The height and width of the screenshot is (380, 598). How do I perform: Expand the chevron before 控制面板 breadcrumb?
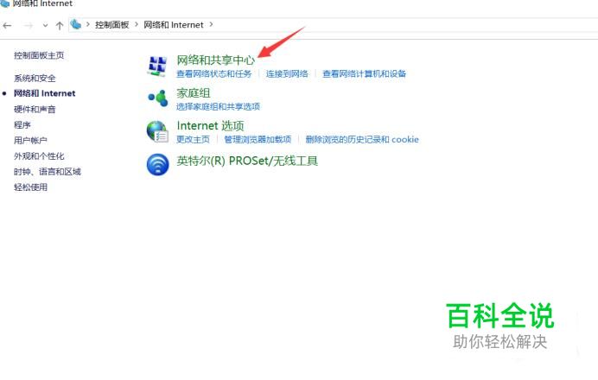click(x=88, y=25)
